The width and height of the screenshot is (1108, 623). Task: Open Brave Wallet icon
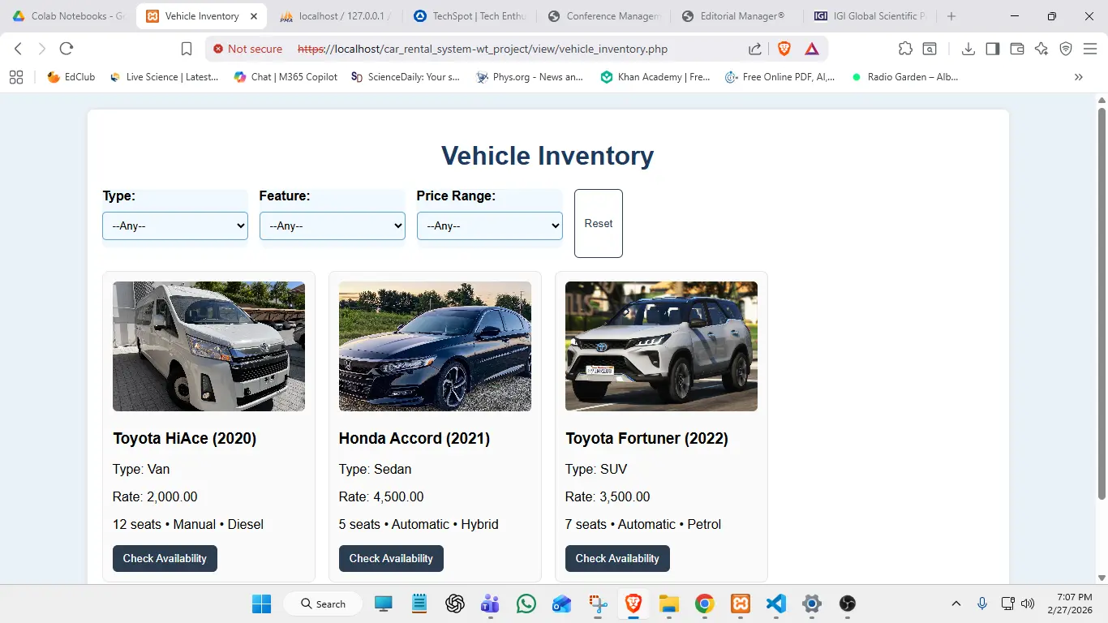1016,49
